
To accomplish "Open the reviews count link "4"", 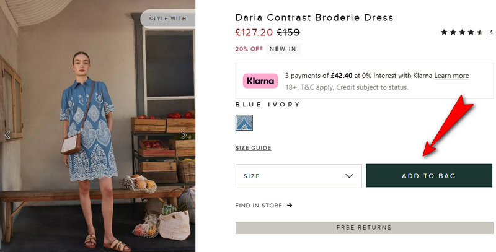I will (x=491, y=32).
